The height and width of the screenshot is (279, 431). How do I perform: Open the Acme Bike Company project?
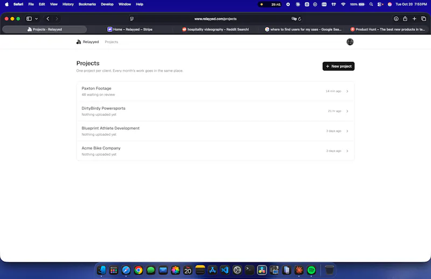[x=215, y=151]
